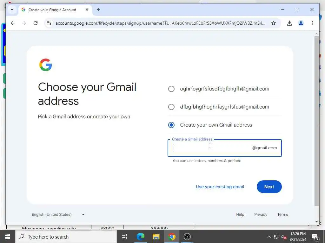Select Create your own Gmail address option
The height and width of the screenshot is (243, 325).
pos(171,125)
